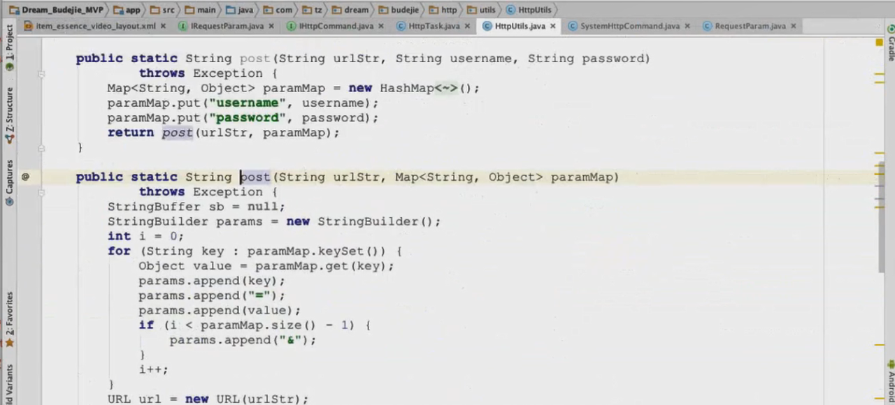The width and height of the screenshot is (895, 405).
Task: Switch to IRequestParam.java tab
Action: point(227,26)
